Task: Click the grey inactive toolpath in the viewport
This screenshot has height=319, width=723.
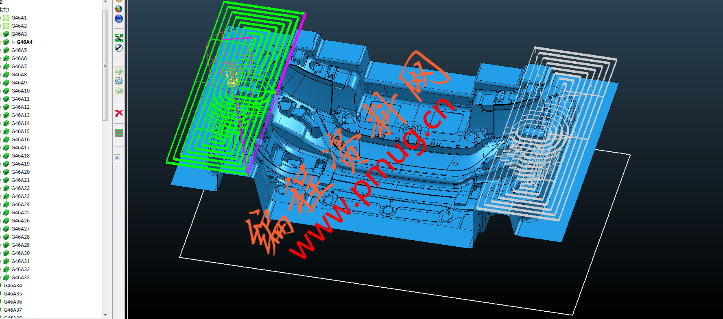Action: click(x=547, y=134)
